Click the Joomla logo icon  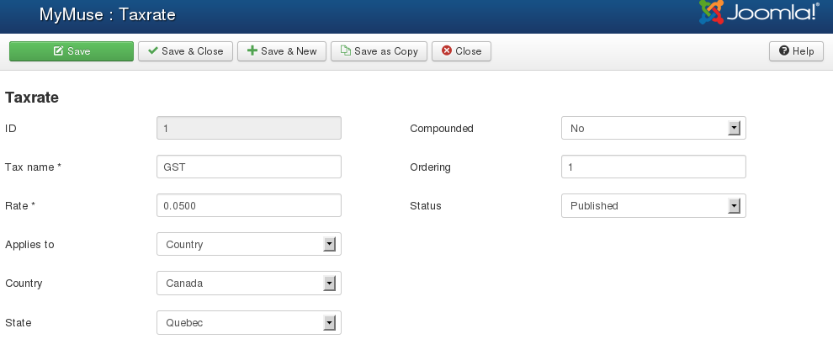click(711, 13)
